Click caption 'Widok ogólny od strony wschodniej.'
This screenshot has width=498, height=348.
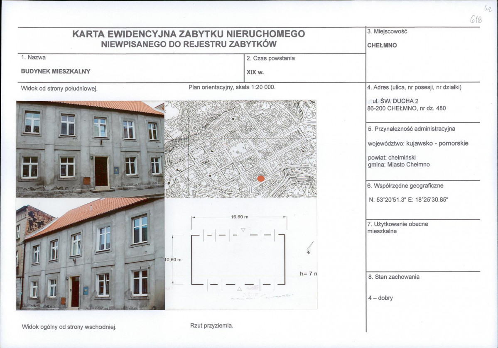click(69, 327)
